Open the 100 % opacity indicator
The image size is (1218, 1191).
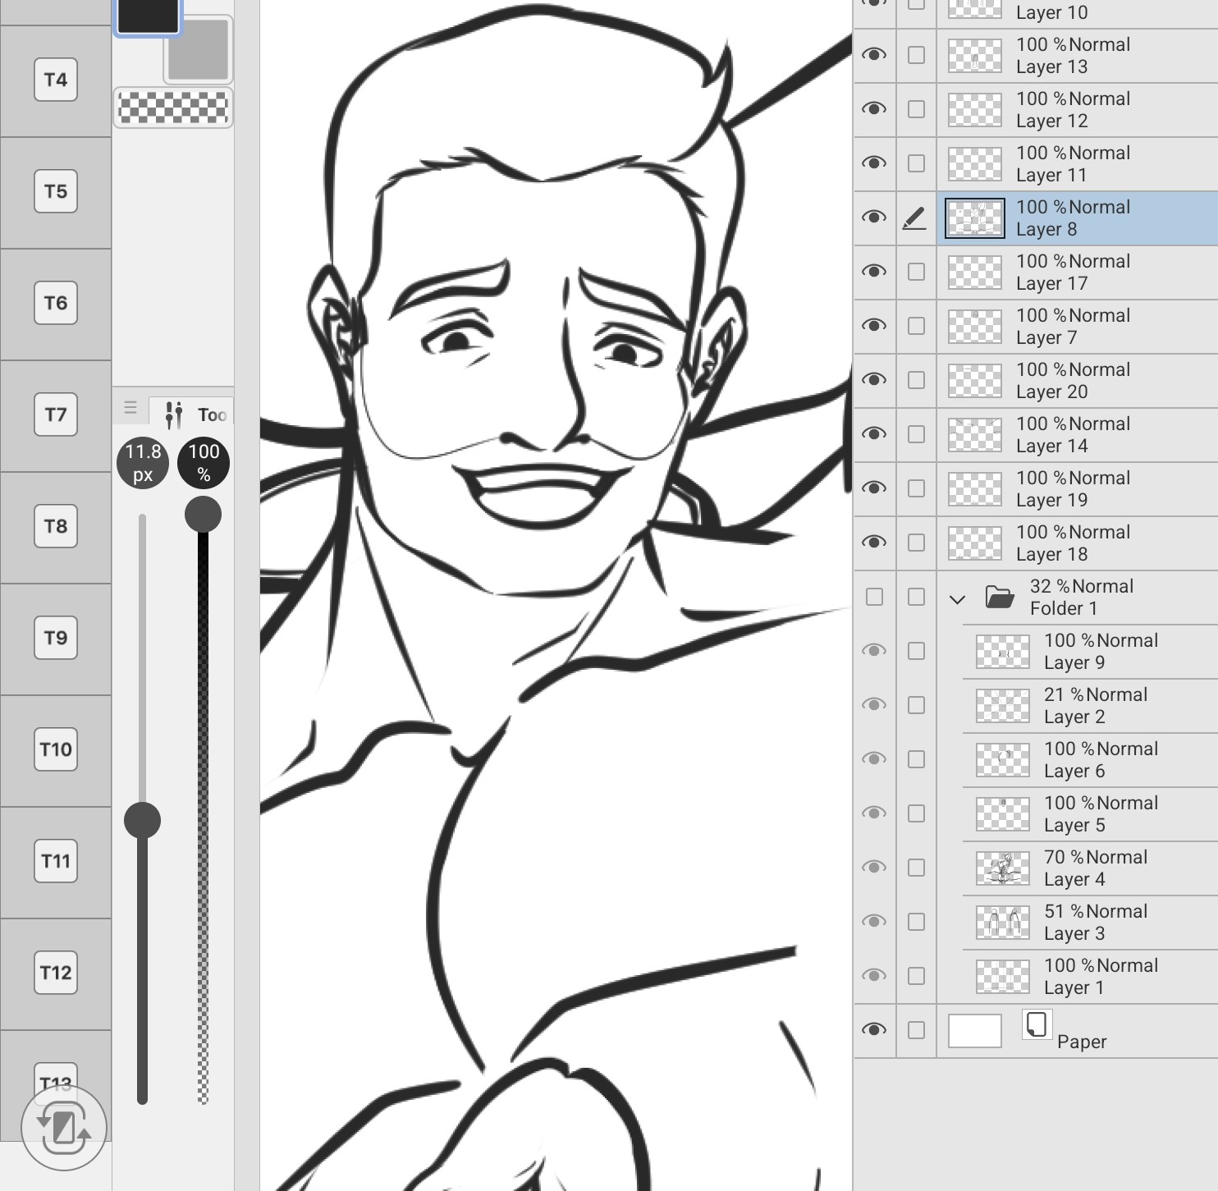coord(204,463)
